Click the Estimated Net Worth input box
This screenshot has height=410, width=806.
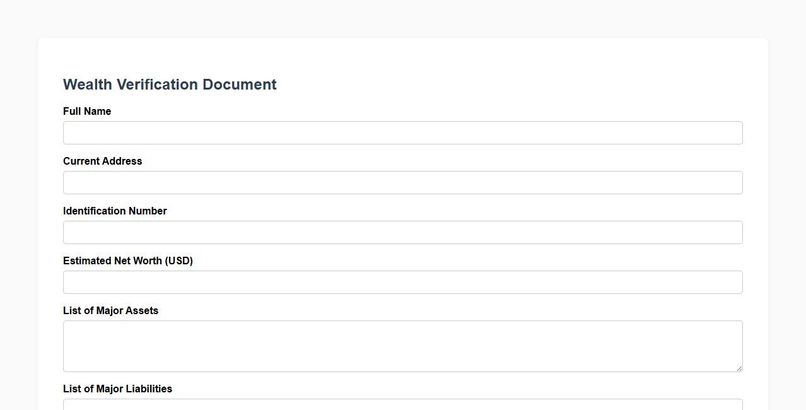402,283
